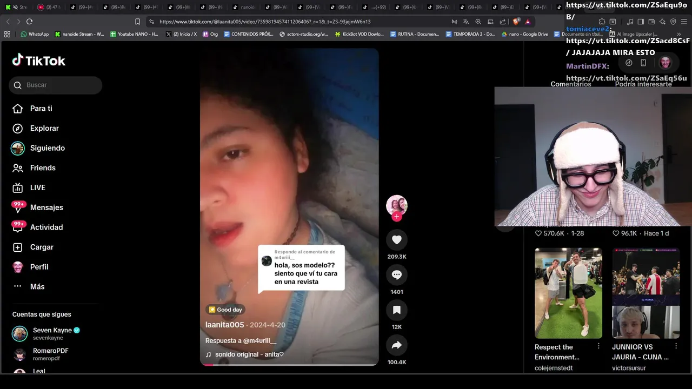Reload the page with the refresh icon
This screenshot has height=389, width=692.
[29, 22]
